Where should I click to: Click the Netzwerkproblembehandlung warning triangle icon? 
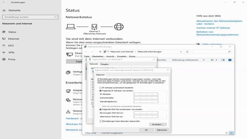point(68,112)
